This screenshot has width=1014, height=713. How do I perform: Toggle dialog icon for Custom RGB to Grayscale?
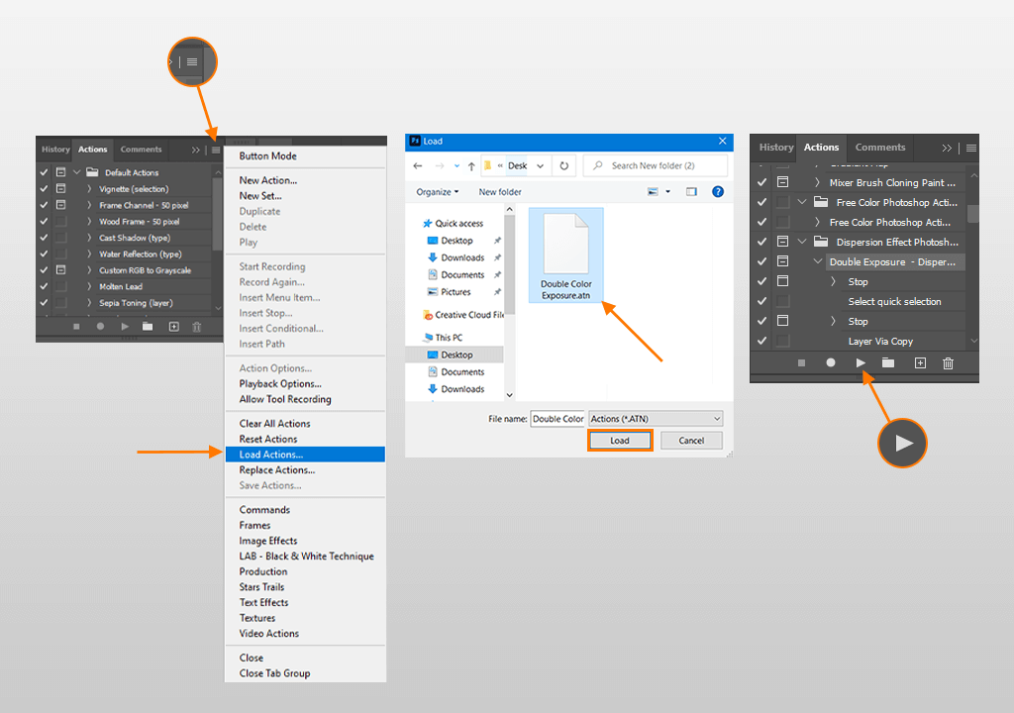click(x=60, y=269)
